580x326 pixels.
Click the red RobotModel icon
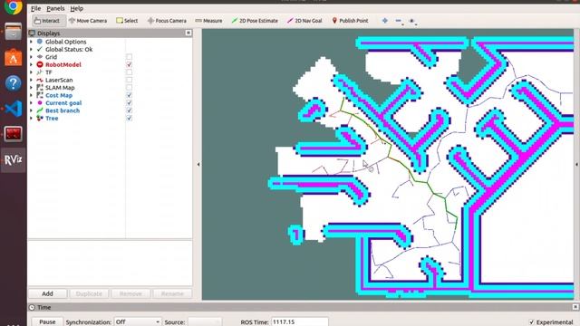coord(40,64)
